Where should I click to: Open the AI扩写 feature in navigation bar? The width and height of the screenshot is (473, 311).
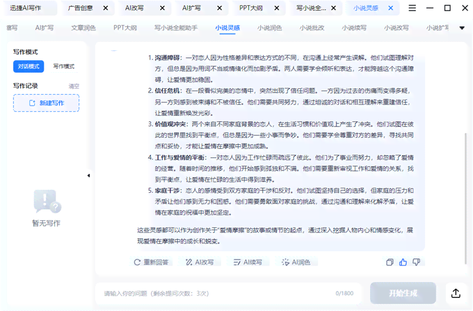44,28
